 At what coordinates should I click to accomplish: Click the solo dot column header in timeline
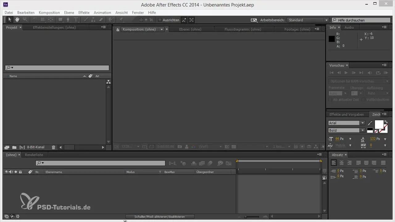[x=16, y=172]
